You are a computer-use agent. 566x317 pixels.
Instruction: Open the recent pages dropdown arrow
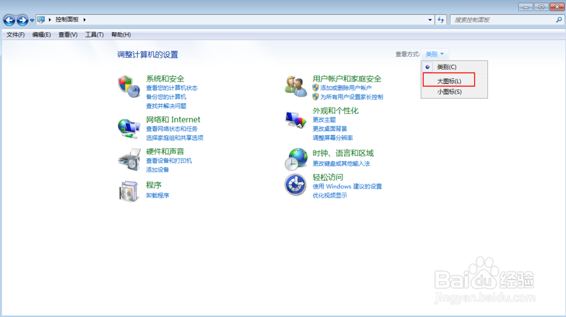coord(32,20)
